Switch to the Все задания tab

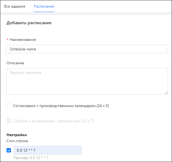pos(15,6)
